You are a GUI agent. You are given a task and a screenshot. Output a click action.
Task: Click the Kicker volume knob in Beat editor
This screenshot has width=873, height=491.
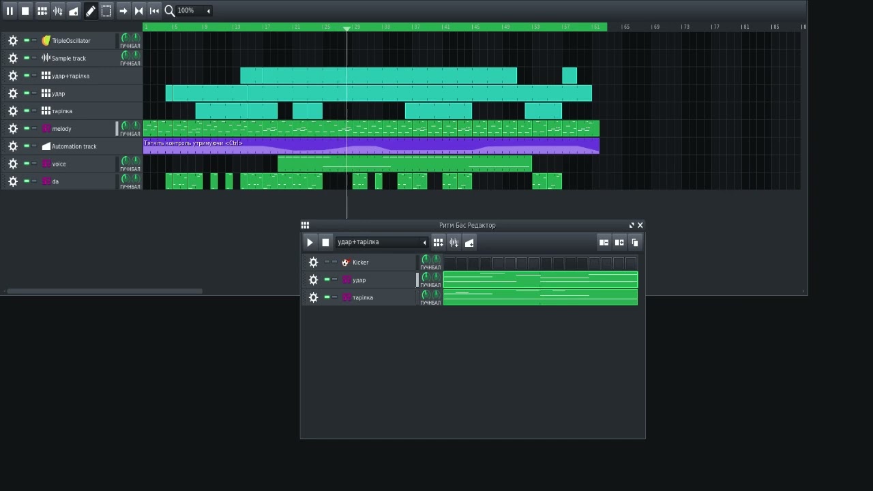tap(426, 259)
